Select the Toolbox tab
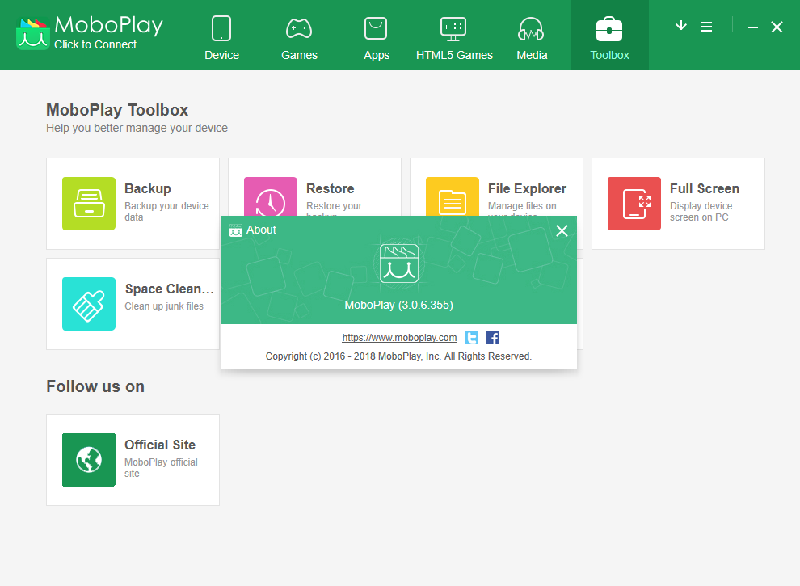Viewport: 800px width, 586px height. click(609, 36)
